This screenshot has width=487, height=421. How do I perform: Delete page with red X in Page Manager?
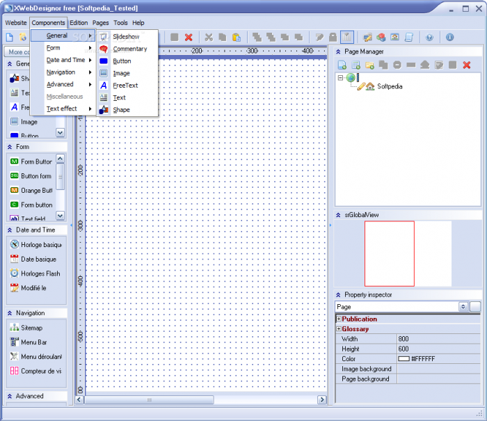467,65
